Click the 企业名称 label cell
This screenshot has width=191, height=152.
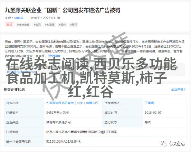(x=24, y=103)
